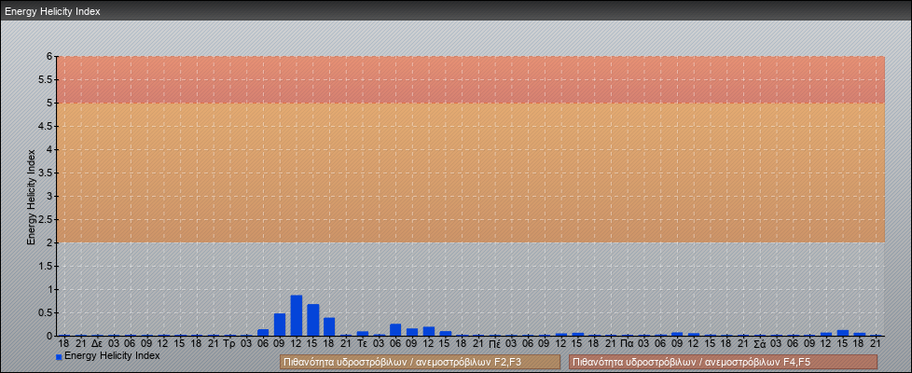Click the Τρ day label on the time axis
Screen dimensions: 912x373
[x=229, y=344]
